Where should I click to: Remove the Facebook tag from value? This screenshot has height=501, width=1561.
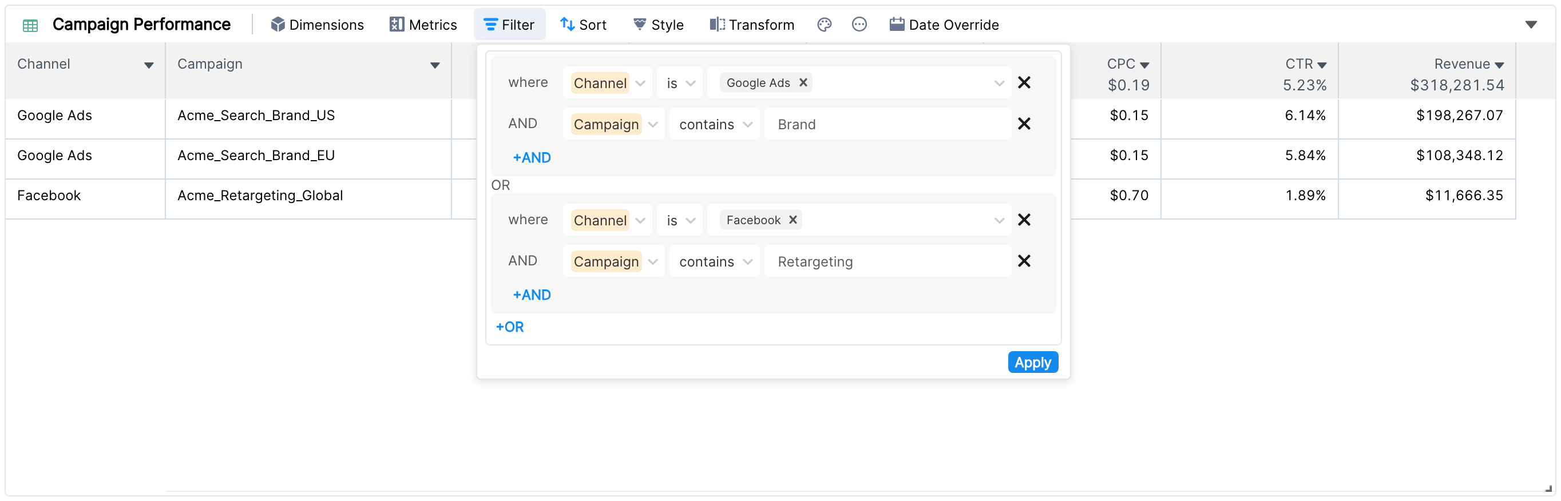tap(793, 220)
